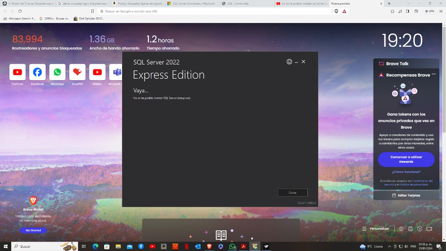
Task: Switch to the Pursky chaquetas Amazon tab
Action: tap(138, 3)
